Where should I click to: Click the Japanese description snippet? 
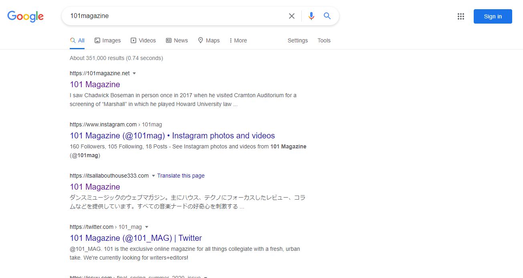[188, 202]
